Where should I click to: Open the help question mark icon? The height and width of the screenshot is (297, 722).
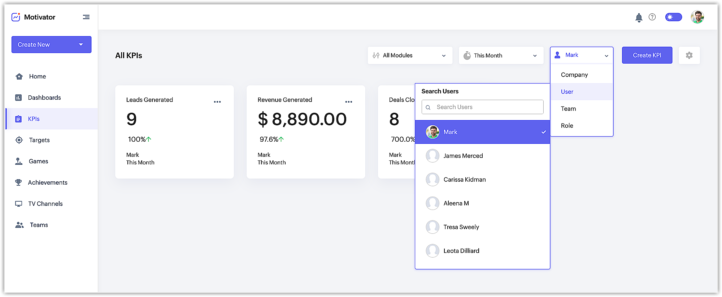(652, 17)
